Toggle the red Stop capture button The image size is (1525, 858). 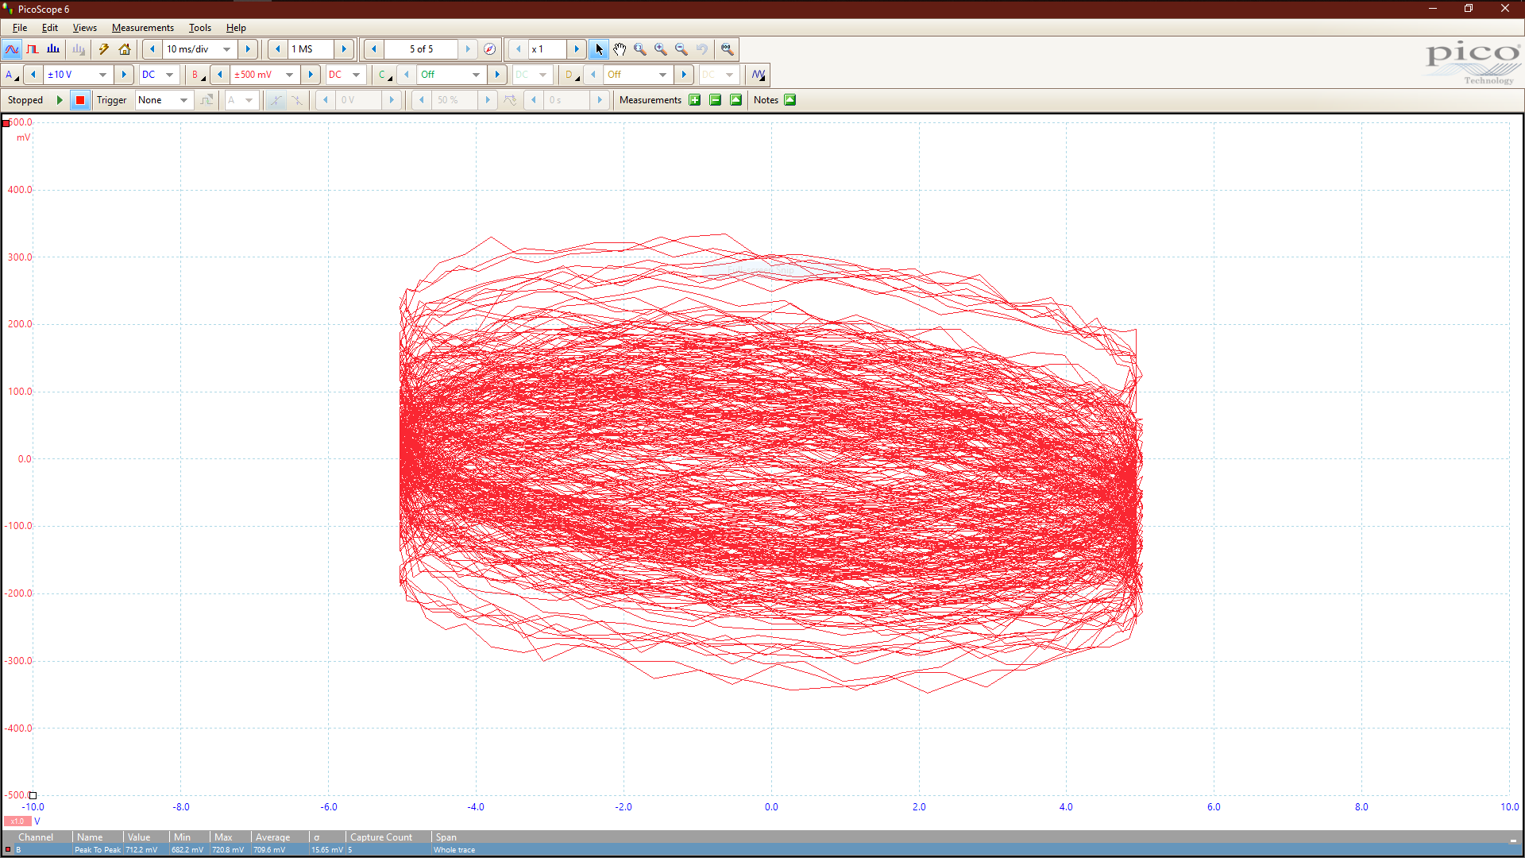tap(79, 100)
